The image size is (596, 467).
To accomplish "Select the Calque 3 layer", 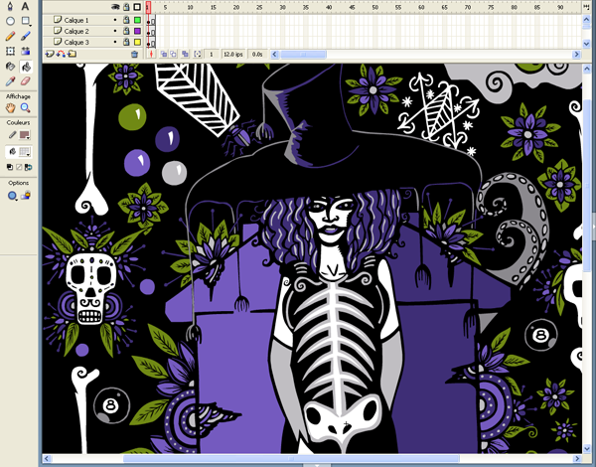I will point(74,43).
